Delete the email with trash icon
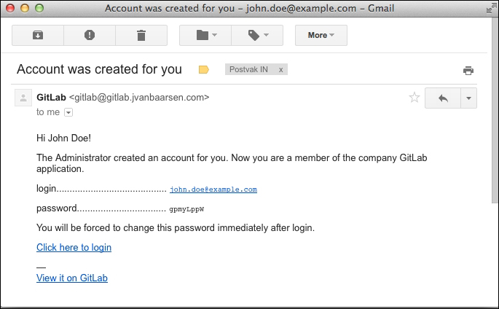499x309 pixels. pyautogui.click(x=141, y=35)
